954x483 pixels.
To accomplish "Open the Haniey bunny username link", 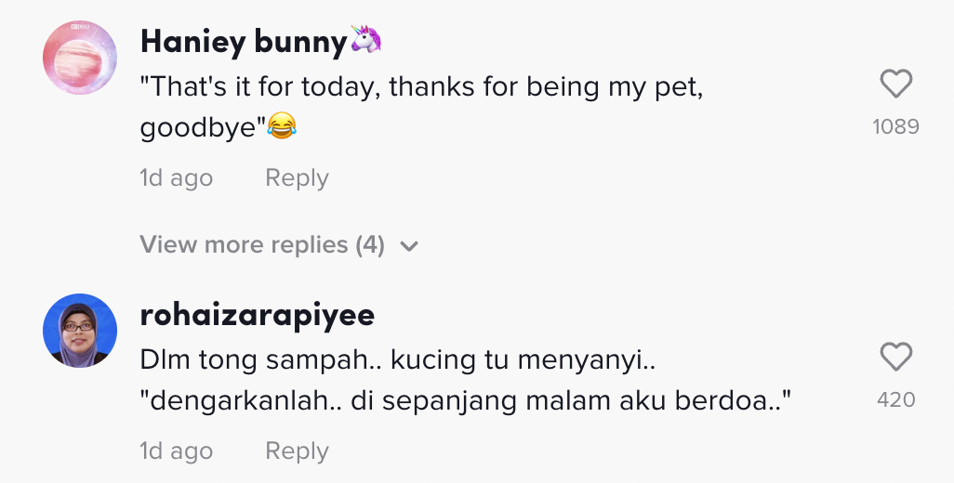I will pyautogui.click(x=244, y=41).
